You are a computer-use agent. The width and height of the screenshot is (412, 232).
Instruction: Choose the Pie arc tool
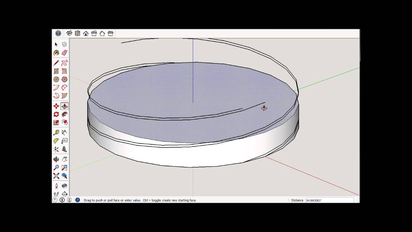pyautogui.click(x=64, y=96)
